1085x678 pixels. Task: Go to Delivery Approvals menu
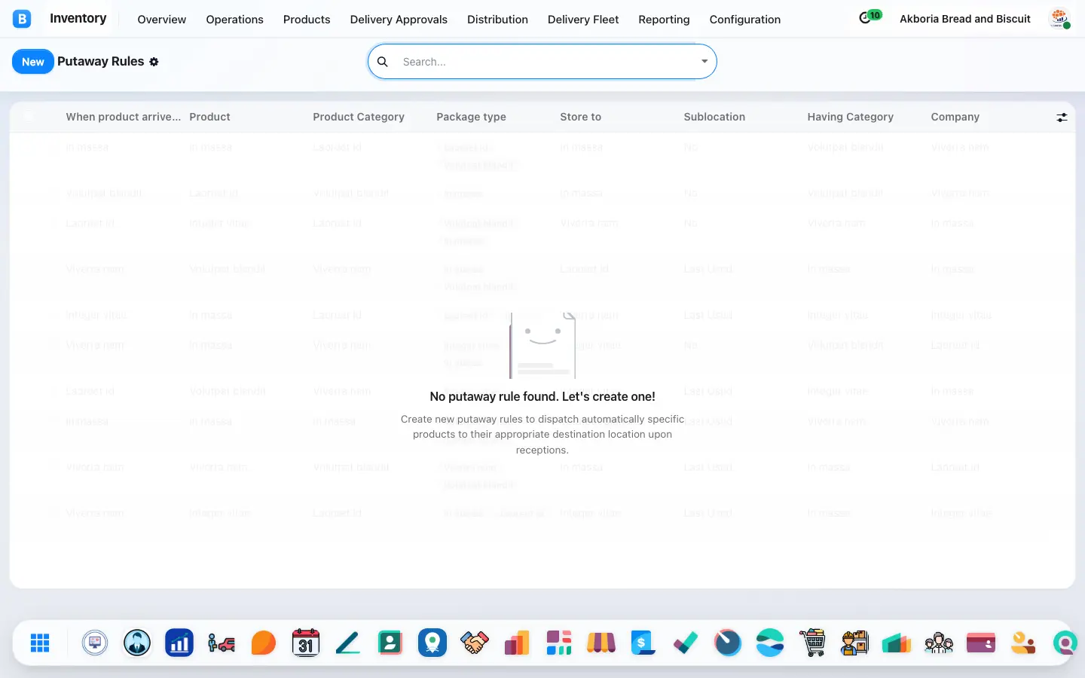click(x=399, y=20)
